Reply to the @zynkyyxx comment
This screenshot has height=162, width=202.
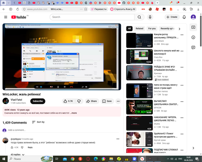tap(30, 147)
